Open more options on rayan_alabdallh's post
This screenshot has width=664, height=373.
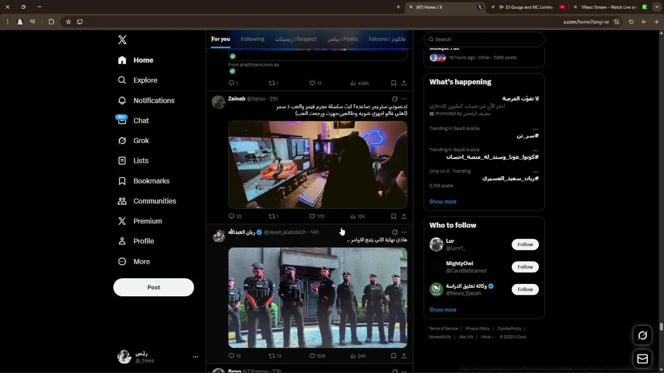click(x=404, y=232)
